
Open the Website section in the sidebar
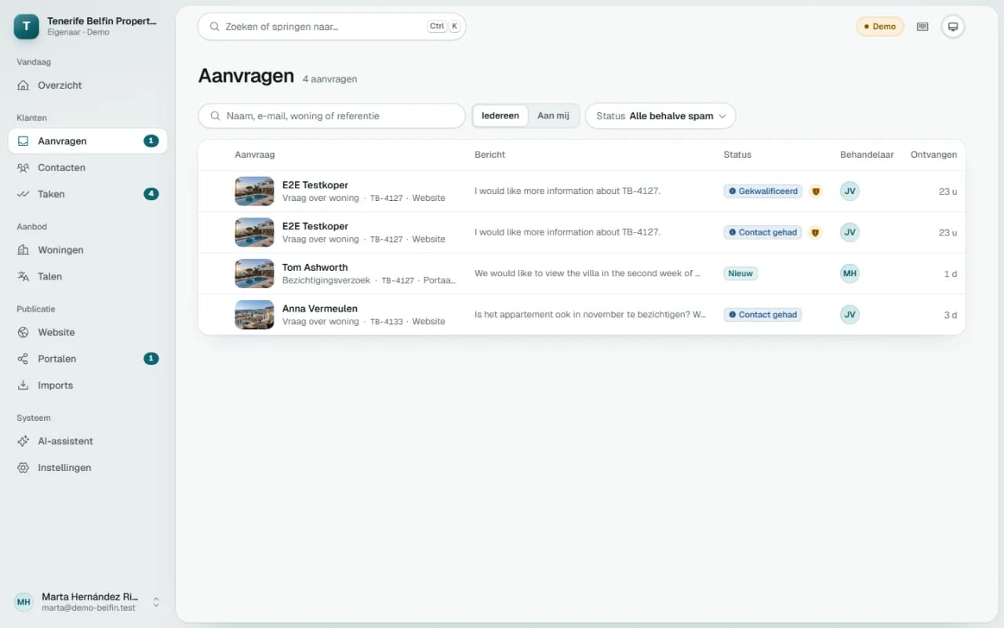pyautogui.click(x=88, y=332)
